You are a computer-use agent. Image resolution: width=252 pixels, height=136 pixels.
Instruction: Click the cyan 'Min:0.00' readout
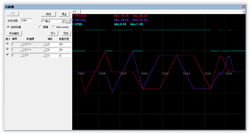tap(120, 24)
